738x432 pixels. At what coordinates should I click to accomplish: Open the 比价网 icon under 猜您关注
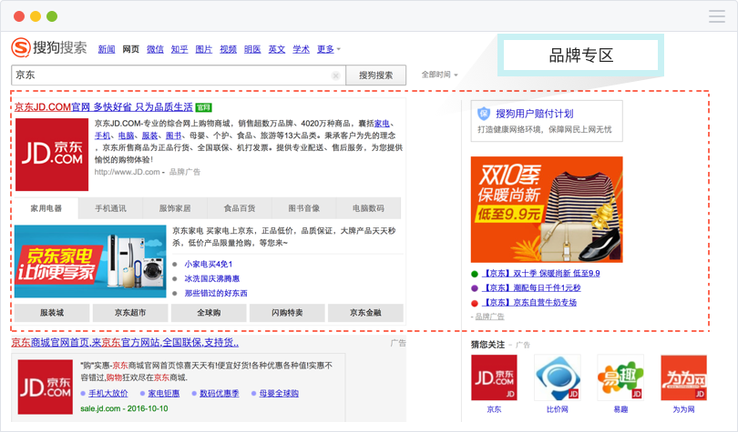coord(558,378)
